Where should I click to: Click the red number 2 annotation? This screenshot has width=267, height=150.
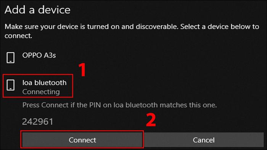pyautogui.click(x=151, y=120)
